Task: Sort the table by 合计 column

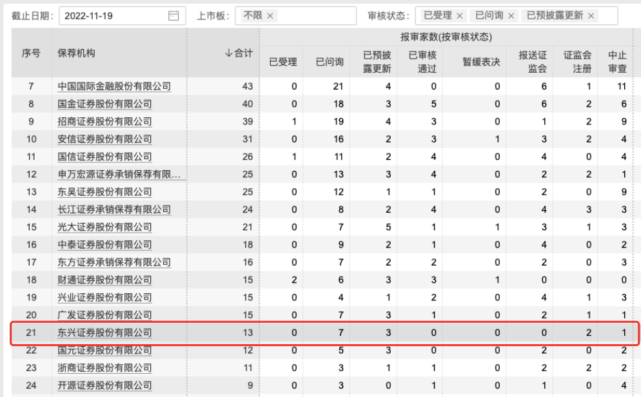Action: coord(239,53)
